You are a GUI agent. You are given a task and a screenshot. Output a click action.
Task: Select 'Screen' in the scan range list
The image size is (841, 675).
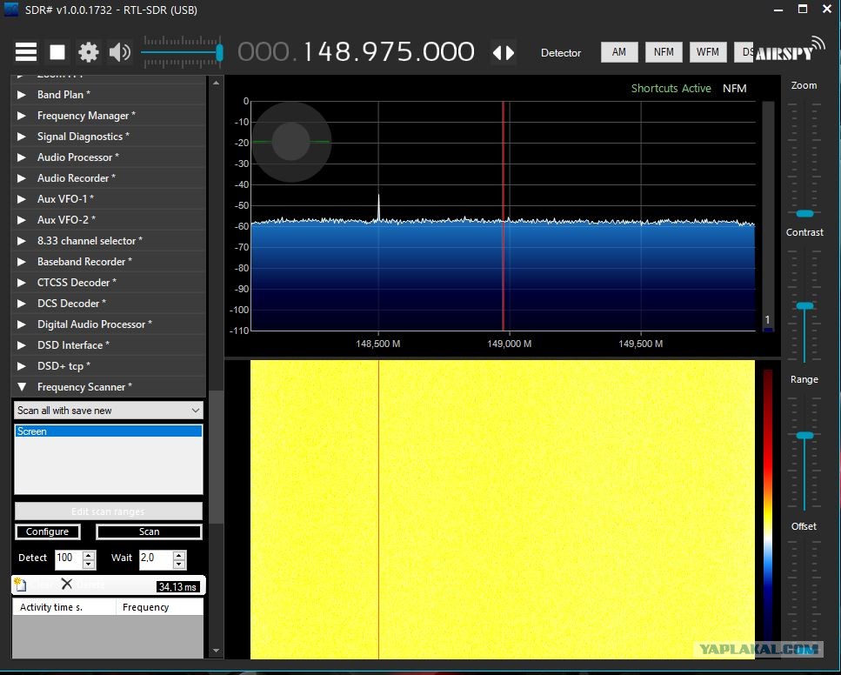click(x=109, y=431)
